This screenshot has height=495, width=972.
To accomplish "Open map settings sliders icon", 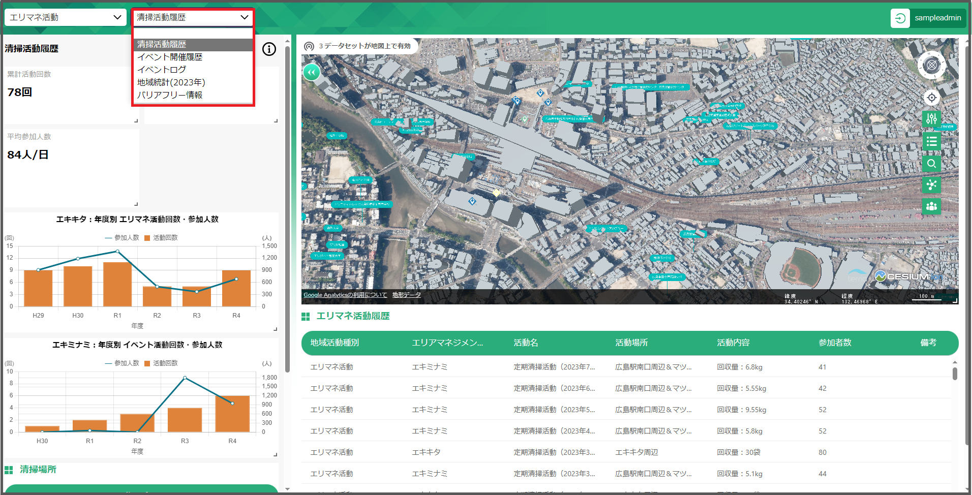I will tap(931, 119).
